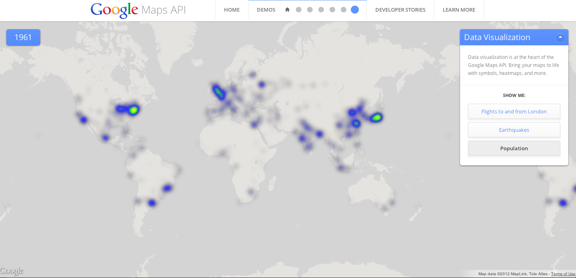Screen dimensions: 576x278
Task: Open the HOME tab
Action: click(x=232, y=10)
